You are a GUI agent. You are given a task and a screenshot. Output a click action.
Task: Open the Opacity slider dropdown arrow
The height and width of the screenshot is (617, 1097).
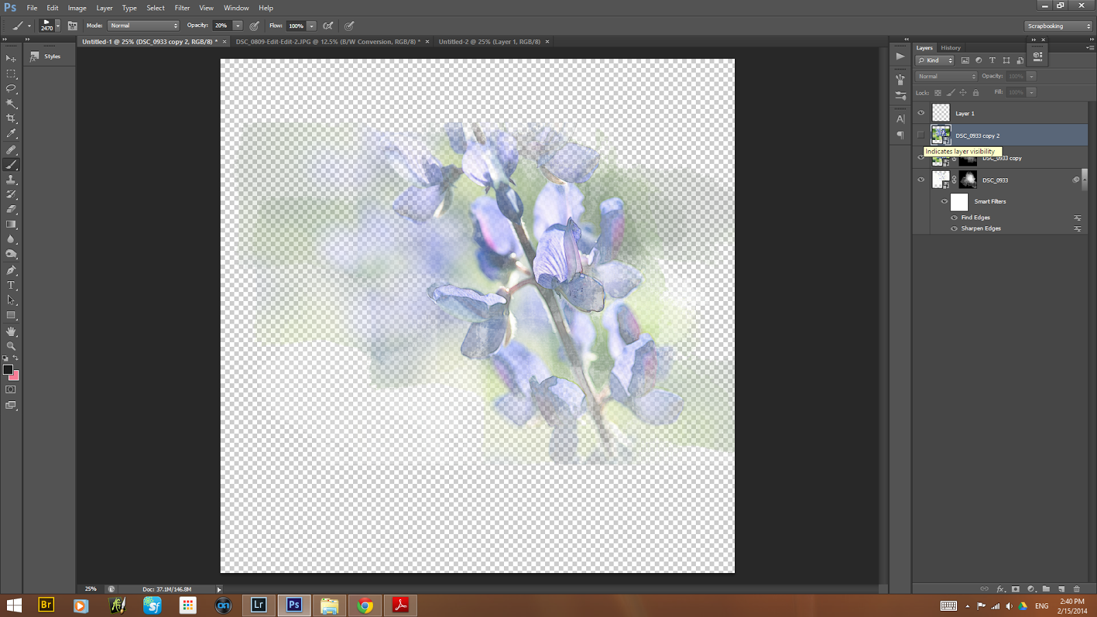(x=237, y=25)
